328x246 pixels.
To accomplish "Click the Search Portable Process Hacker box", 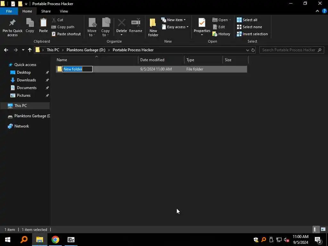I will pyautogui.click(x=291, y=50).
